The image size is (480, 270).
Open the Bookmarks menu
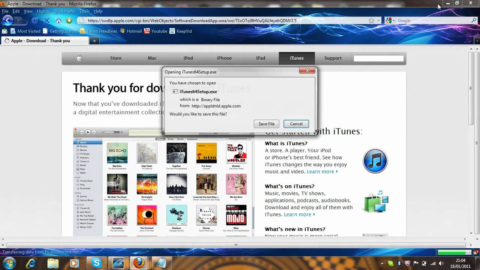pos(65,11)
